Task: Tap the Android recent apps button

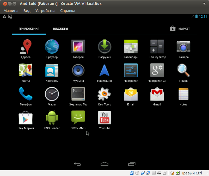Action: click(132, 164)
